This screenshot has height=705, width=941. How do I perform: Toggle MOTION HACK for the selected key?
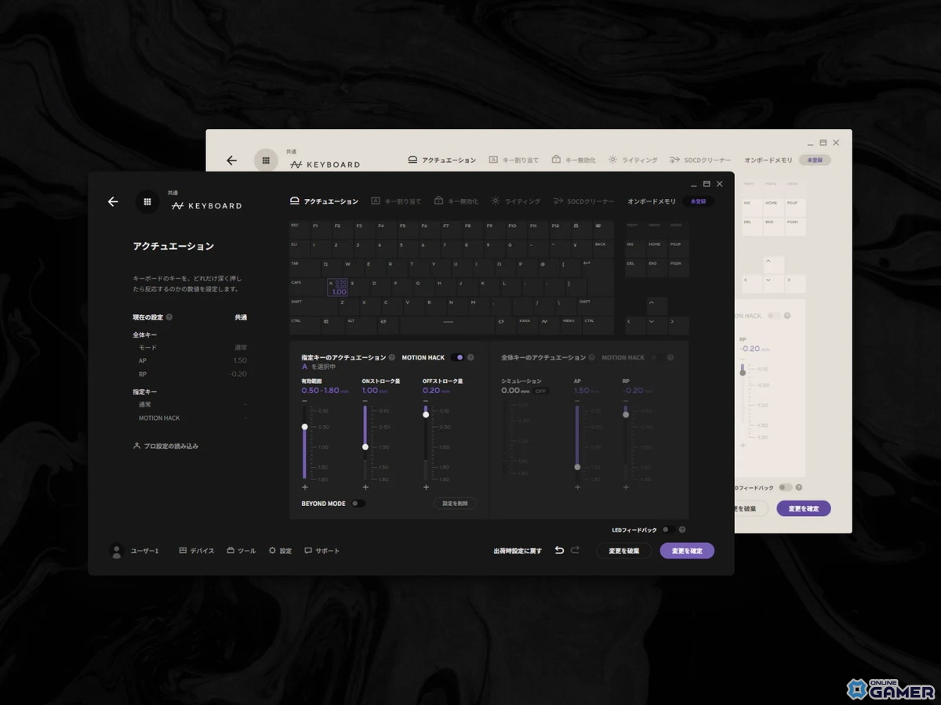pos(456,357)
